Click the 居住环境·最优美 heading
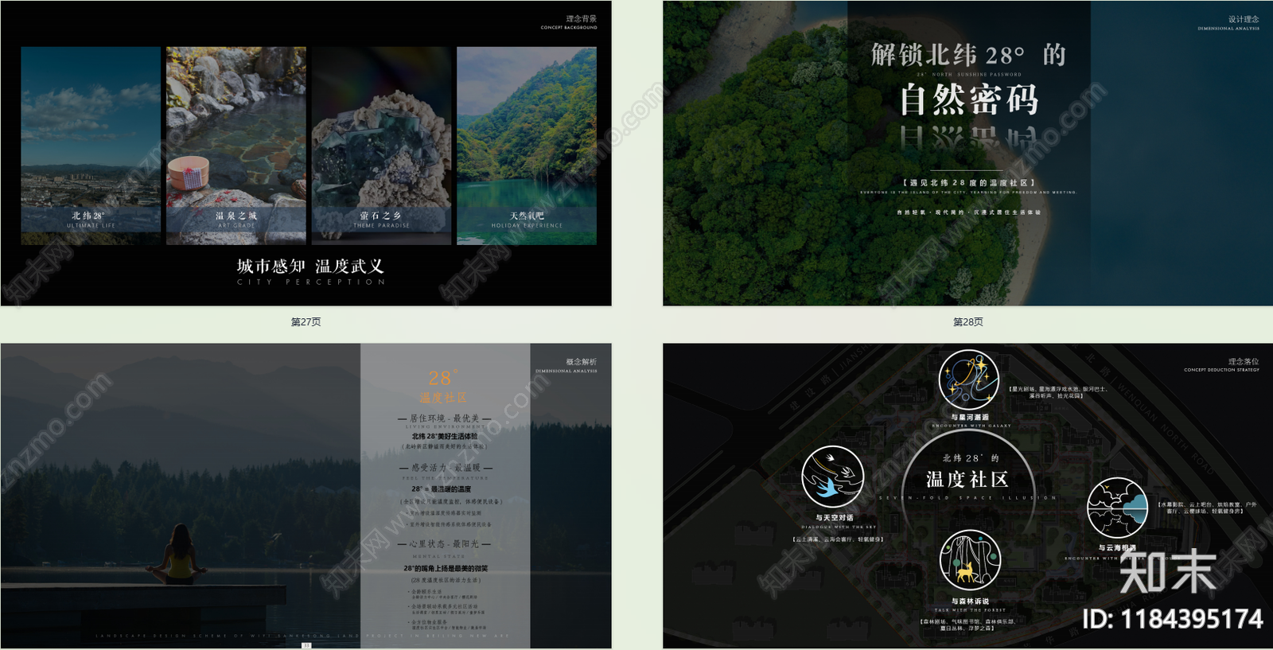The height and width of the screenshot is (650, 1273). pyautogui.click(x=445, y=418)
